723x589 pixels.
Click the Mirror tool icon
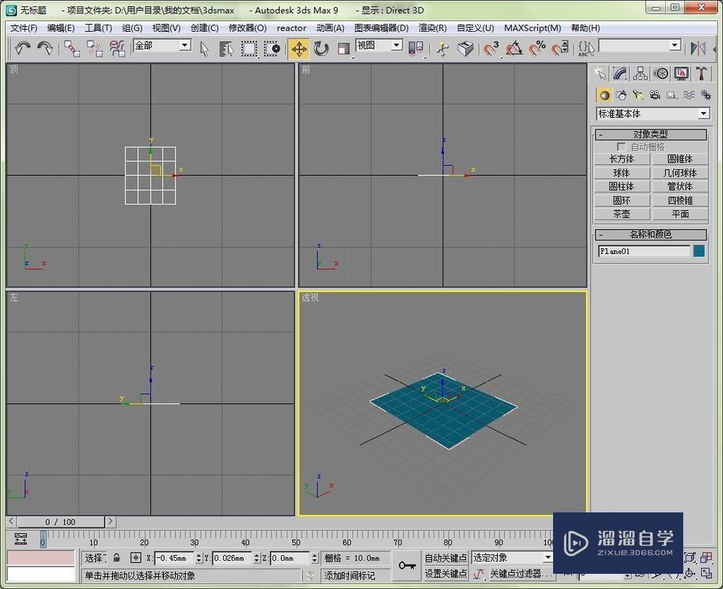[x=698, y=48]
